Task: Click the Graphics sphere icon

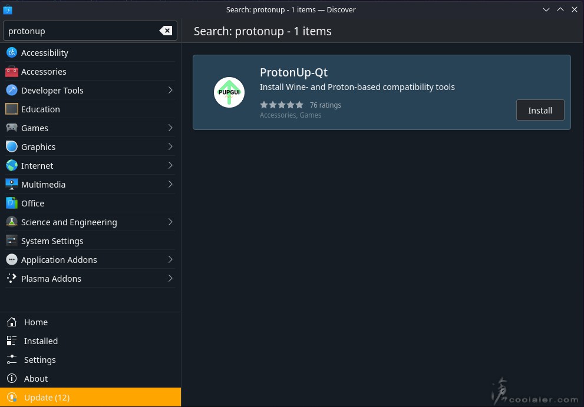Action: (12, 147)
